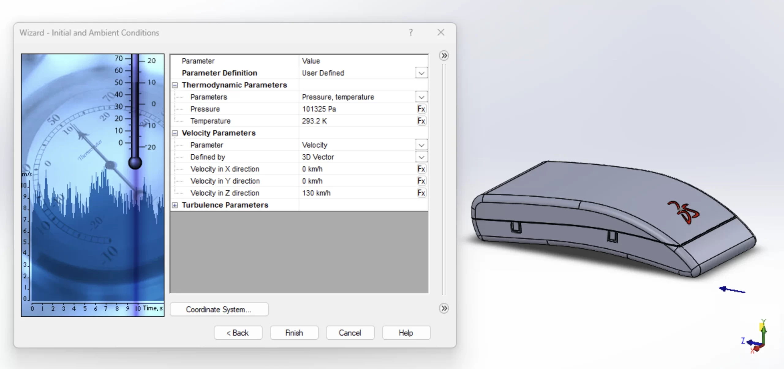Screen dimensions: 784x369
Task: Open Fx dependency for Z velocity
Action: pos(421,193)
